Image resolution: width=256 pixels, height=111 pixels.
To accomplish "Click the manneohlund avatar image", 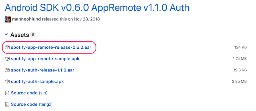I will pyautogui.click(x=8, y=19).
